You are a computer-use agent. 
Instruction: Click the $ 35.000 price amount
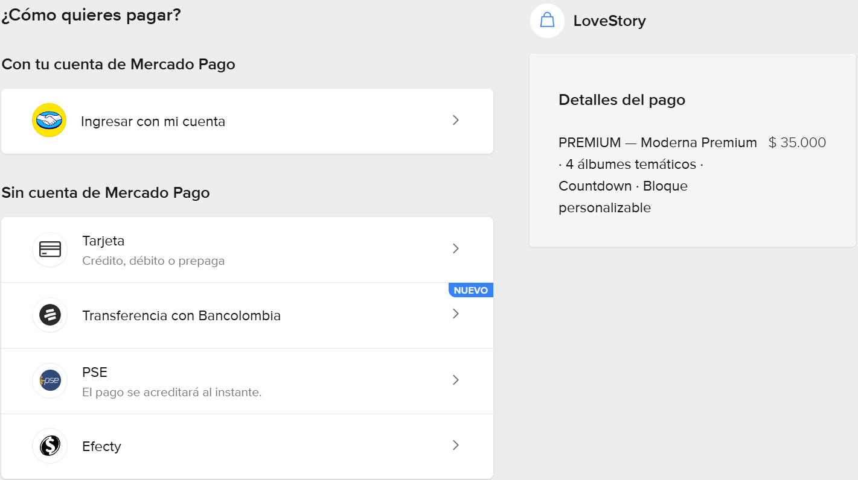797,143
